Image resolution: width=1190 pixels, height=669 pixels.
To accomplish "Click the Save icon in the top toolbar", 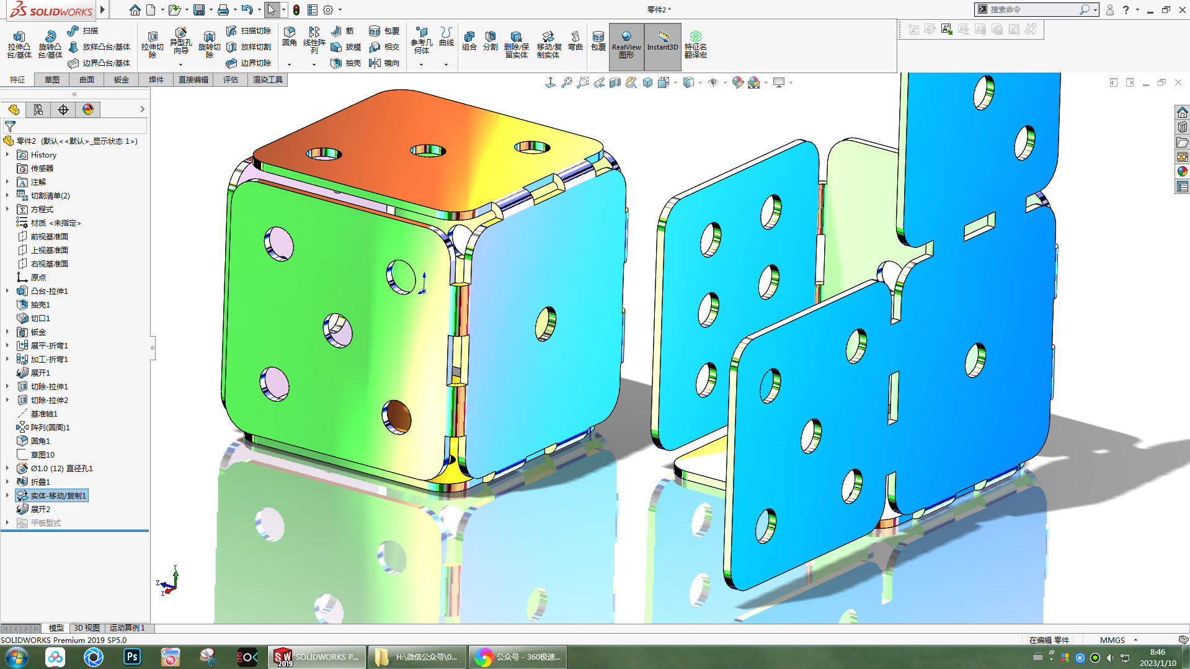I will click(x=199, y=10).
